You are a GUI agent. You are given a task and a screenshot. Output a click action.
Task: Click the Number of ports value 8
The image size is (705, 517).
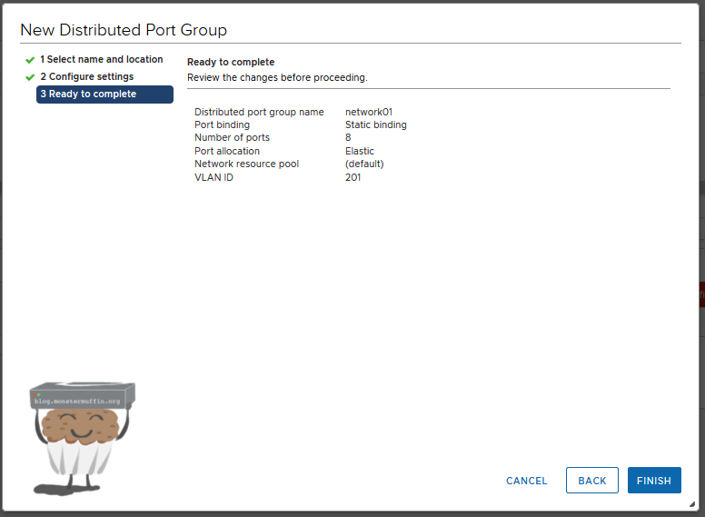(348, 138)
